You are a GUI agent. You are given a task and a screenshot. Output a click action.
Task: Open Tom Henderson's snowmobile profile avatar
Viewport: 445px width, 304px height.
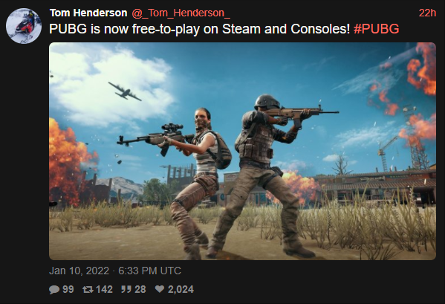(24, 26)
